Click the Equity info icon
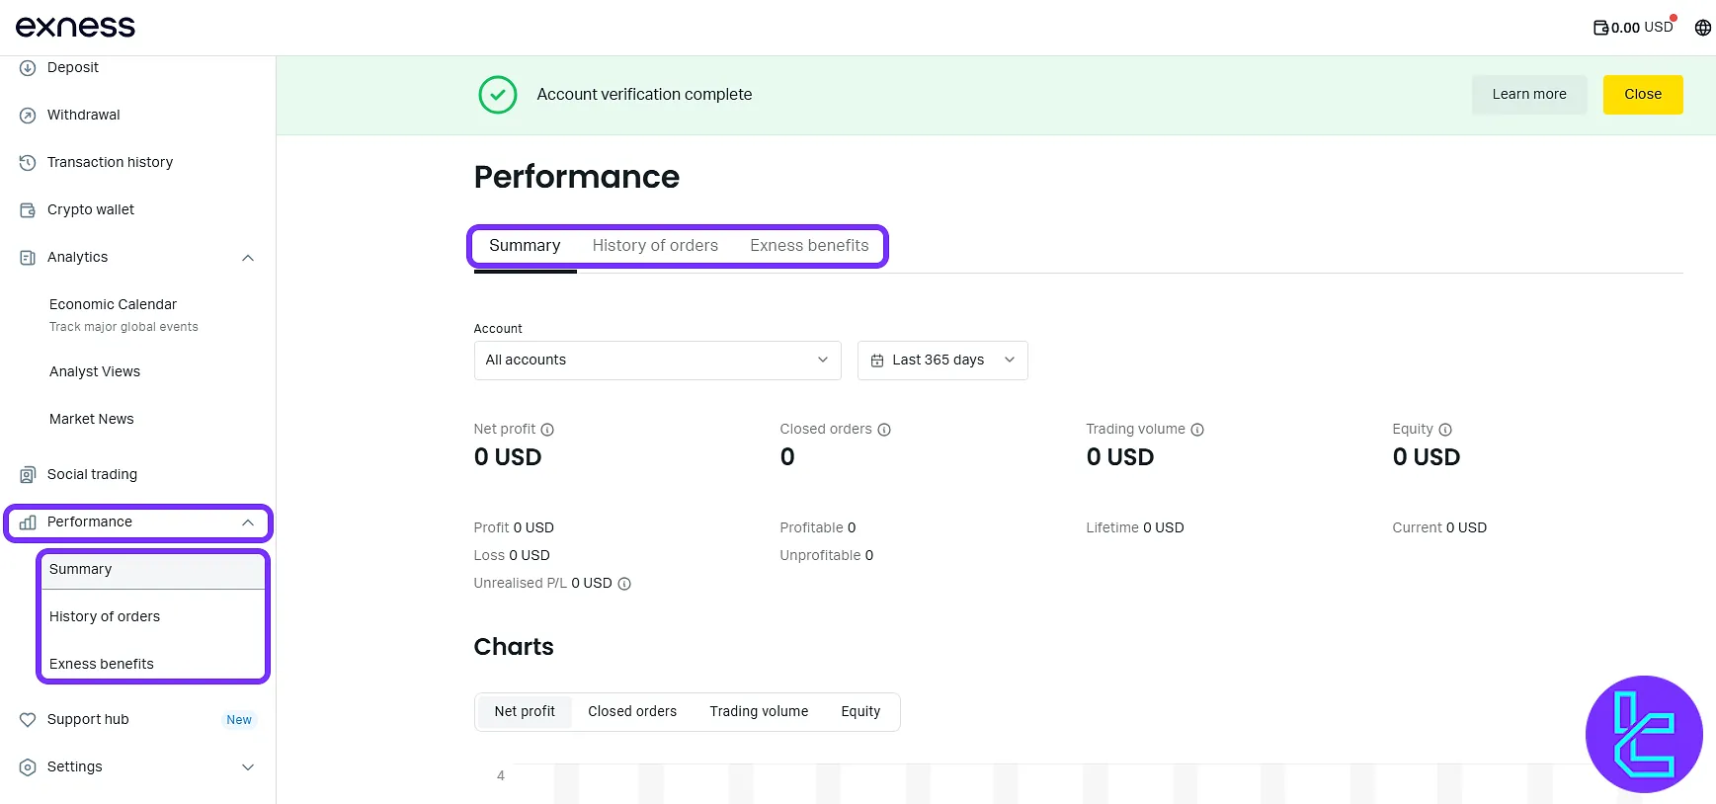This screenshot has width=1716, height=804. point(1445,430)
